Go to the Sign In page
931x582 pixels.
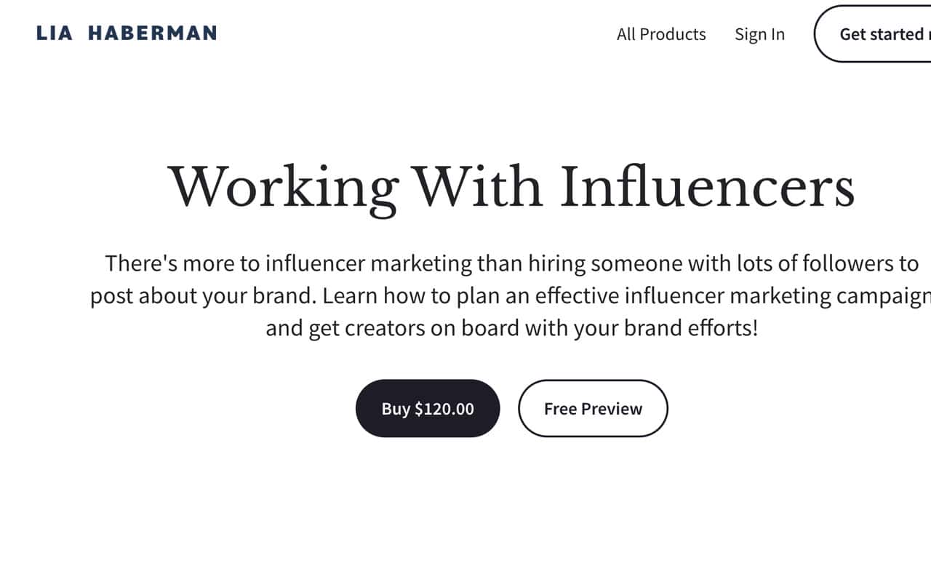[x=759, y=34]
